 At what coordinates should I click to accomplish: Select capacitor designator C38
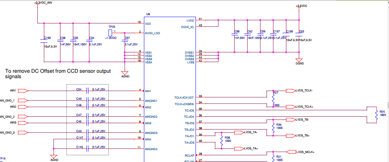(63, 38)
